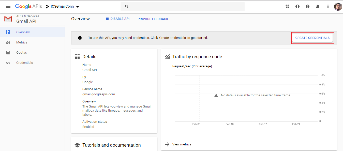Click the Quotas storage icon in sidebar

point(8,53)
